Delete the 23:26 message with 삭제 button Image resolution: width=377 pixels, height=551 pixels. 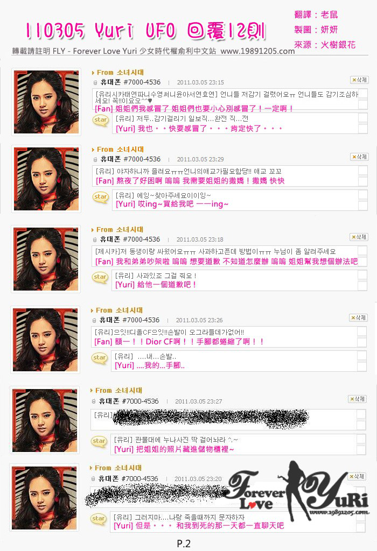point(358,317)
